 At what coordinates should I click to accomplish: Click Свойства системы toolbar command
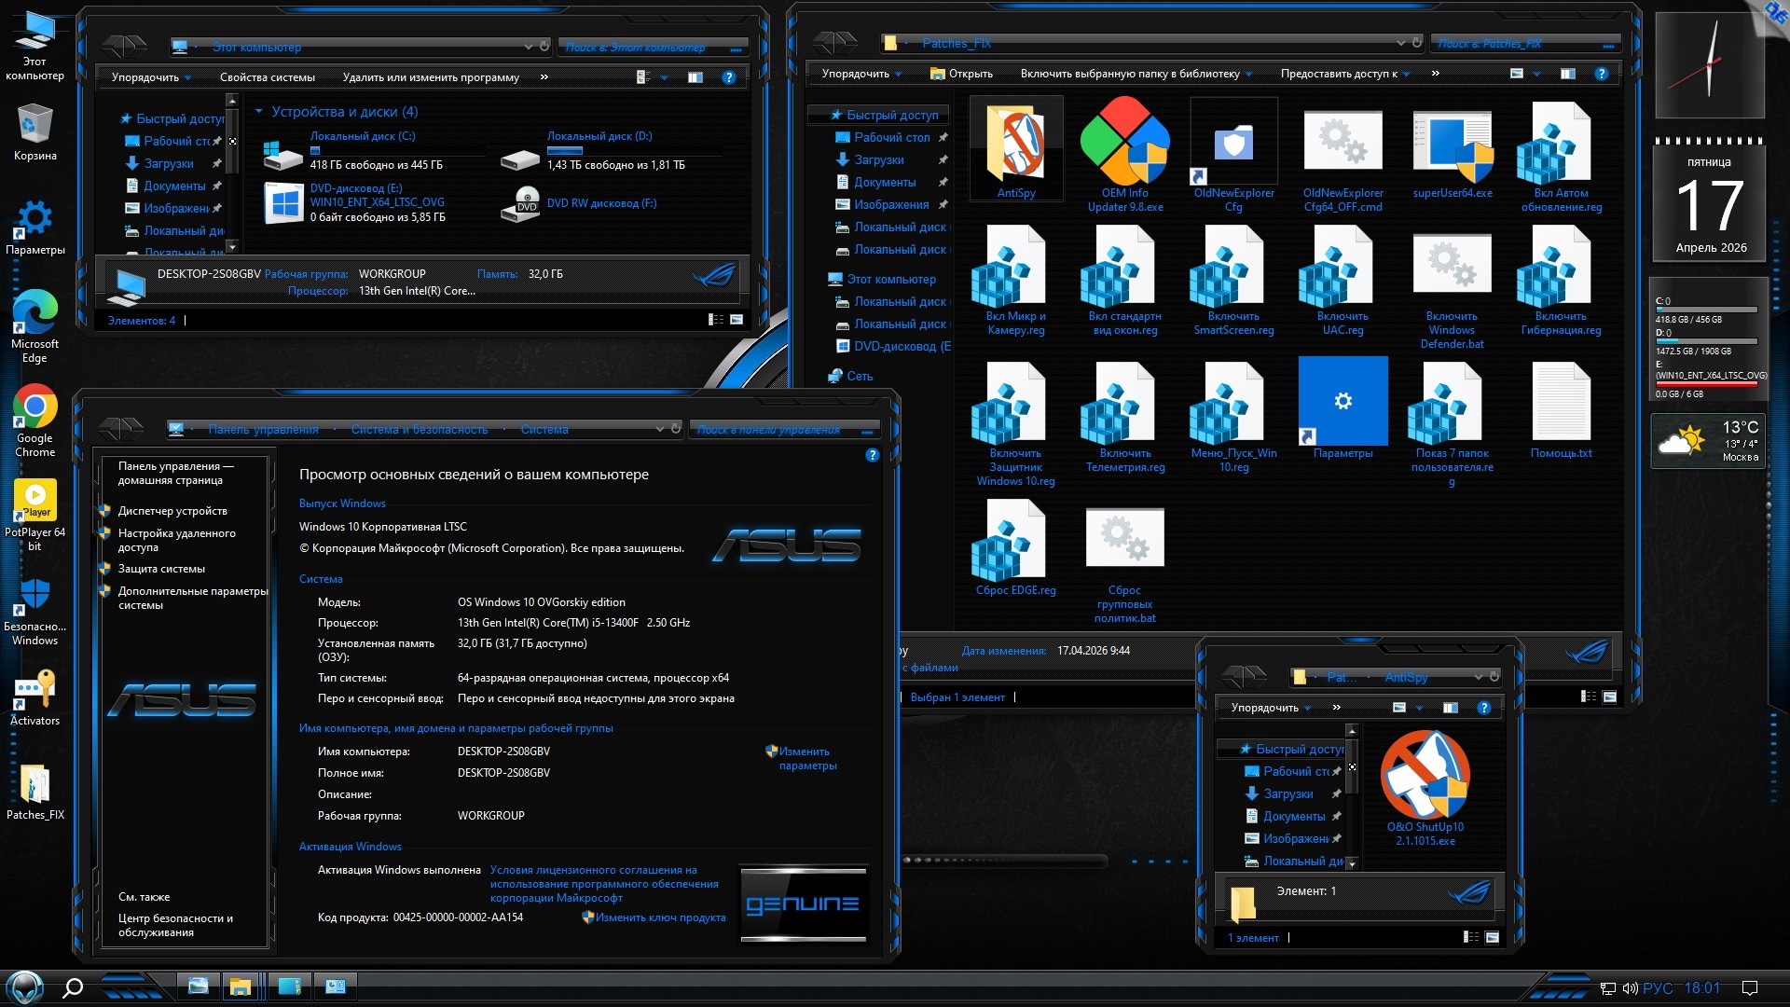pos(267,77)
